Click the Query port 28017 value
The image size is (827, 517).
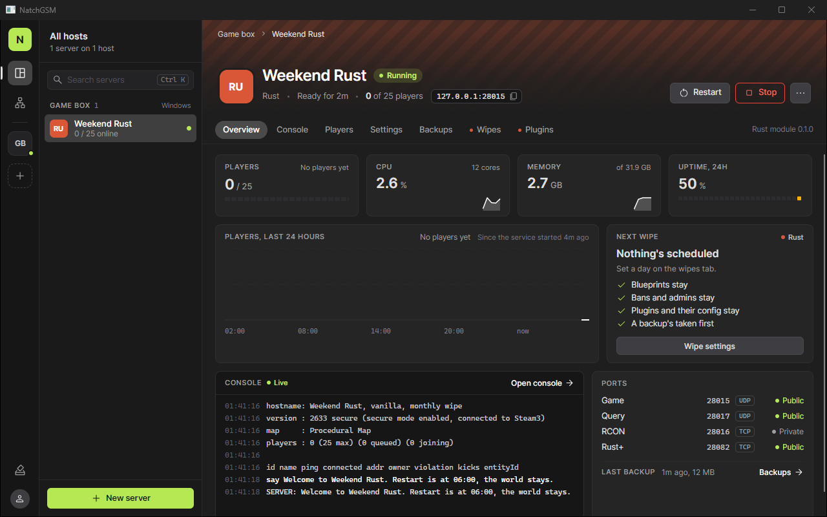coord(718,416)
